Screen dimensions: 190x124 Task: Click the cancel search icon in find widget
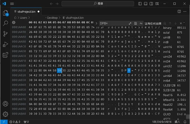pyautogui.click(x=165, y=23)
